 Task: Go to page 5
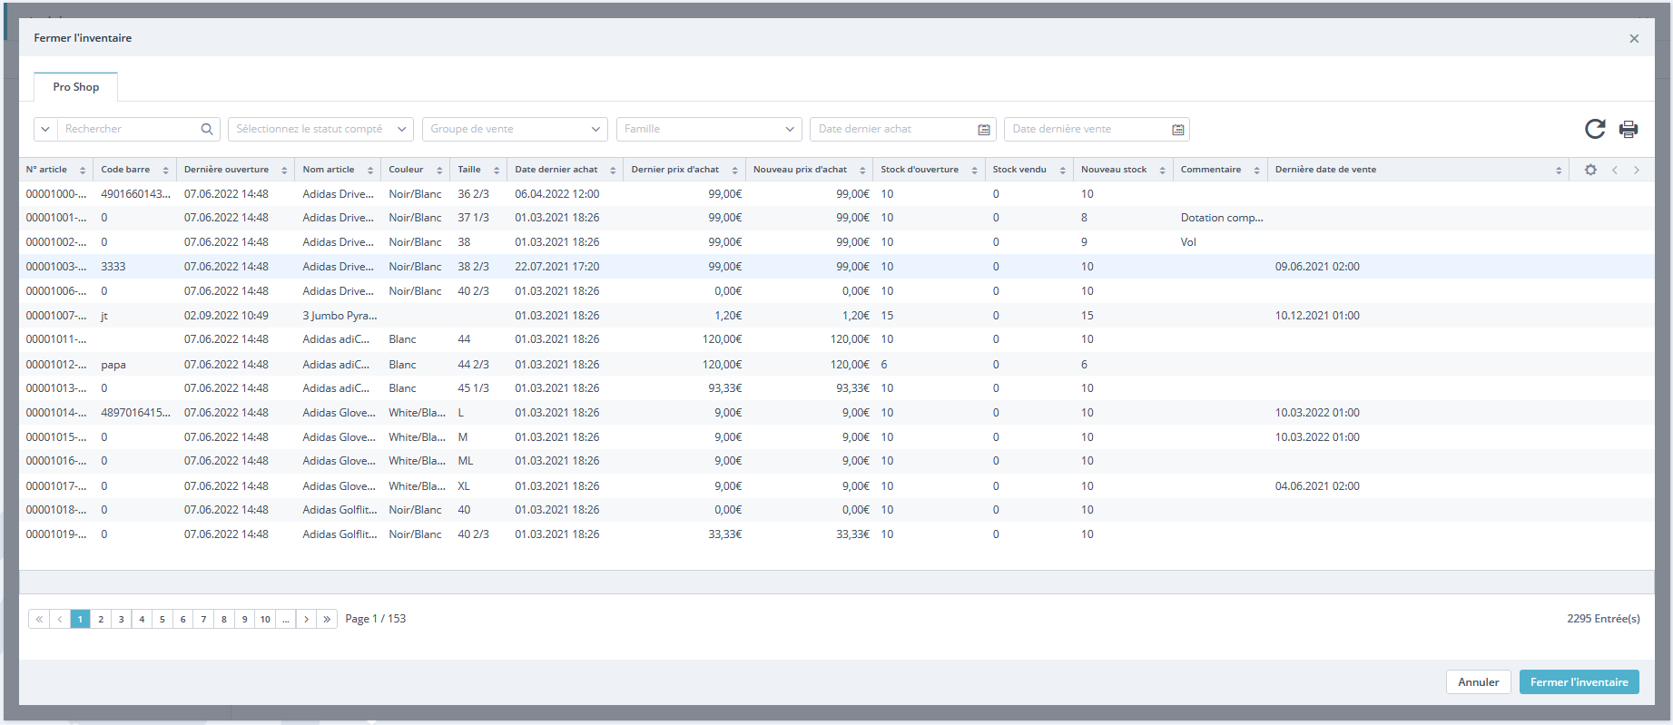coord(162,619)
